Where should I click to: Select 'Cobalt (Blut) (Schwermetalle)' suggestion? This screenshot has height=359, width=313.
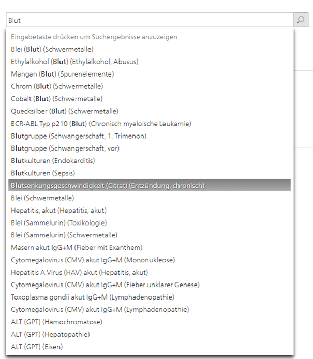coord(57,99)
